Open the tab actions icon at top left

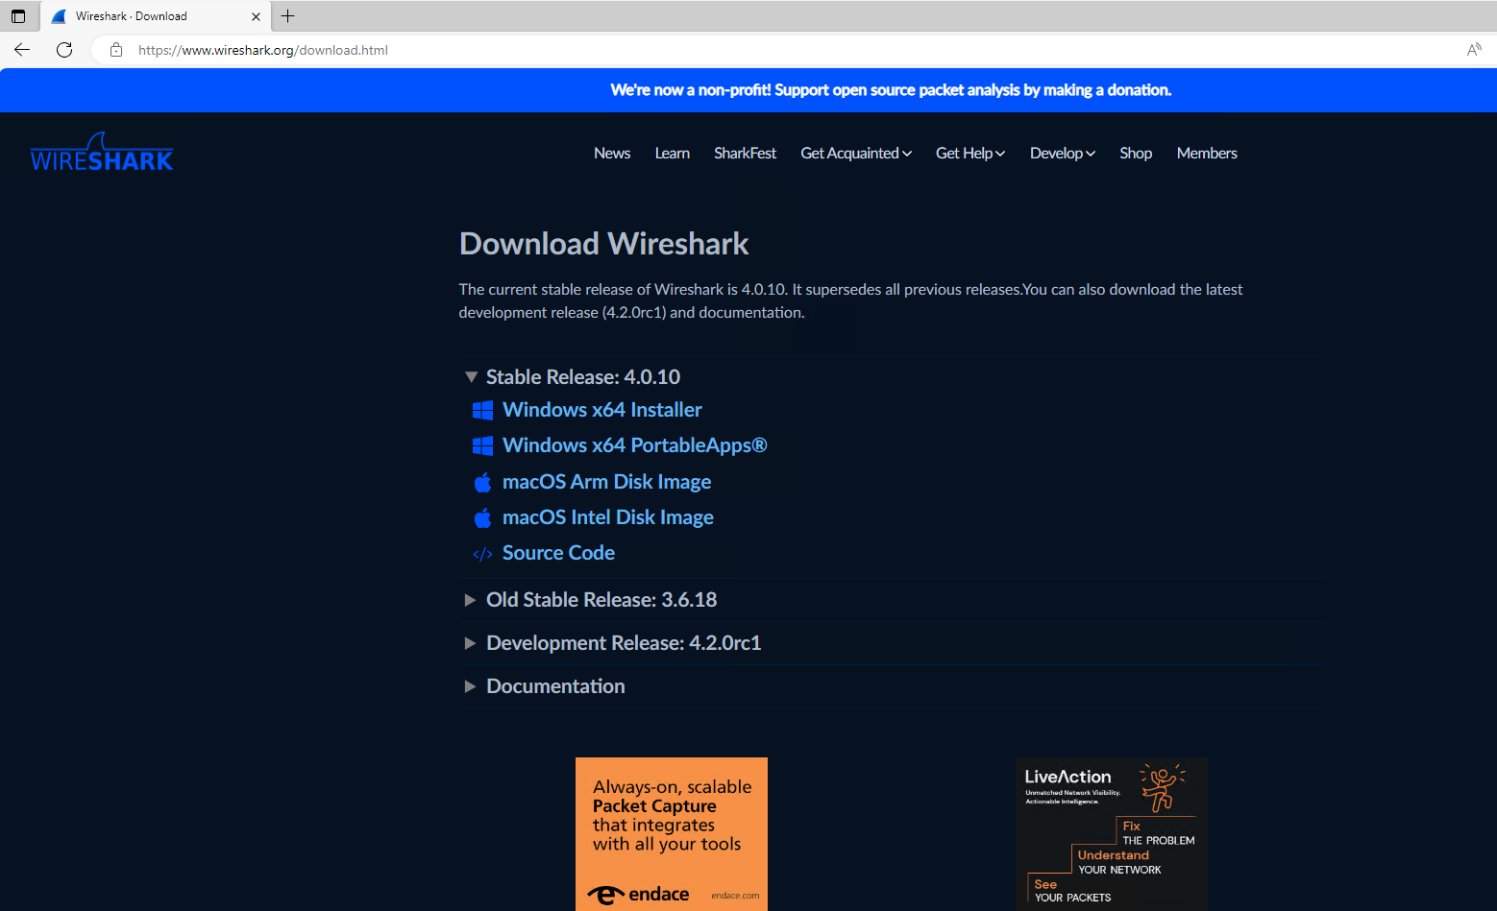click(17, 15)
